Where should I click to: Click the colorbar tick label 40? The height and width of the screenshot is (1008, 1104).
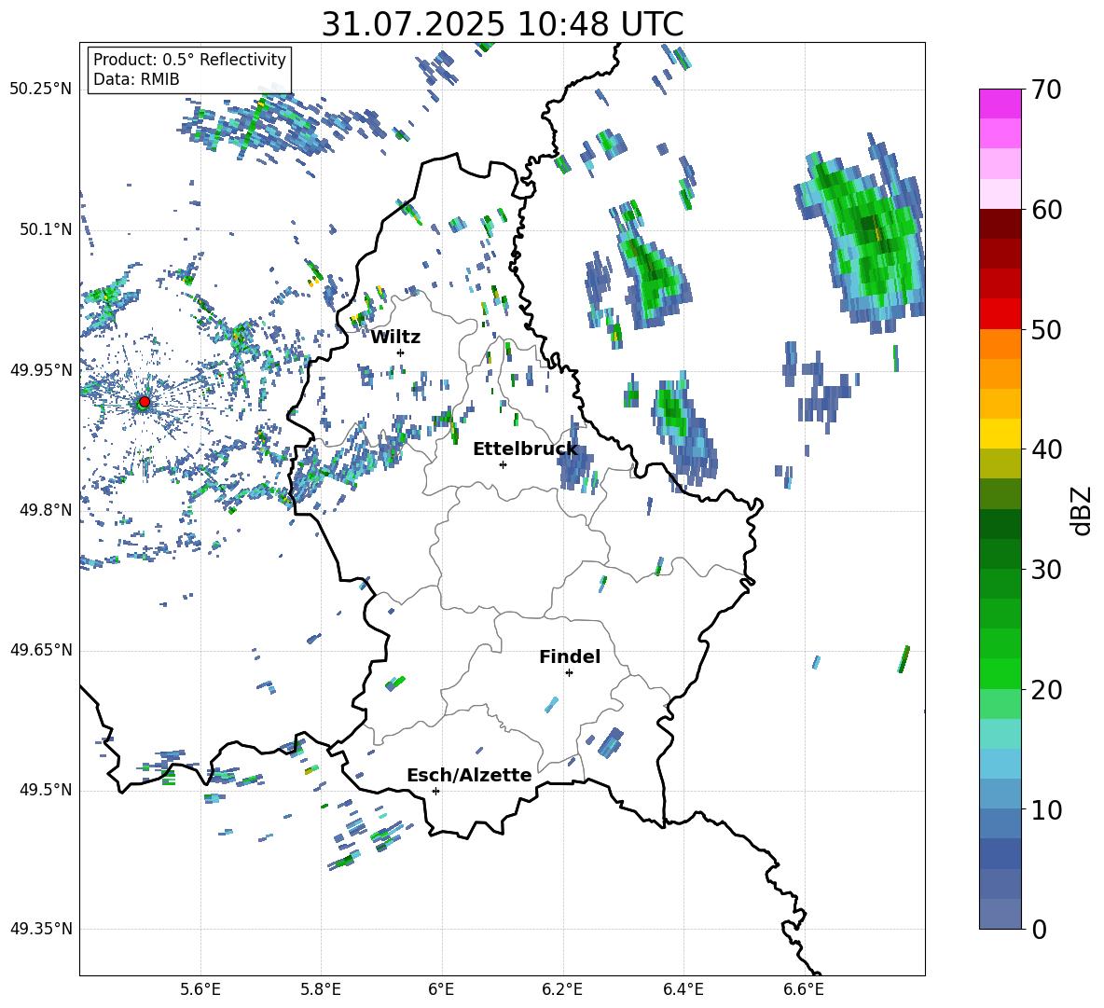pos(1045,449)
